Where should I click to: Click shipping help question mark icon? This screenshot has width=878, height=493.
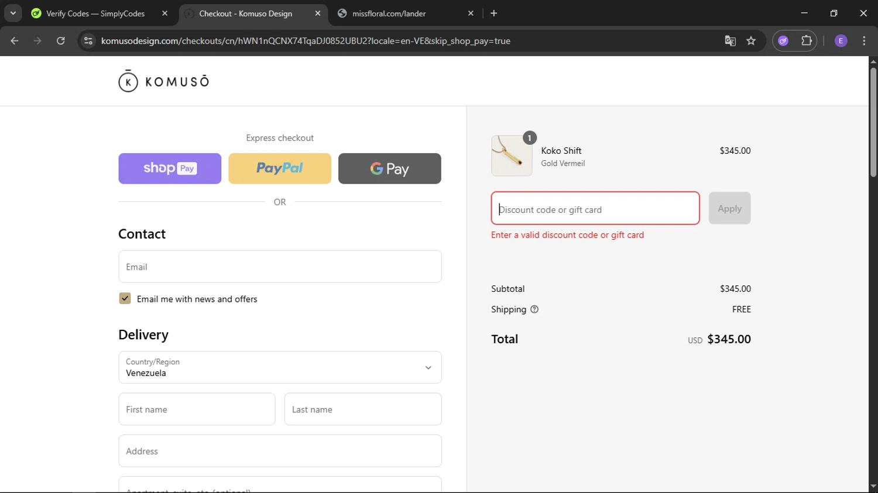coord(534,309)
